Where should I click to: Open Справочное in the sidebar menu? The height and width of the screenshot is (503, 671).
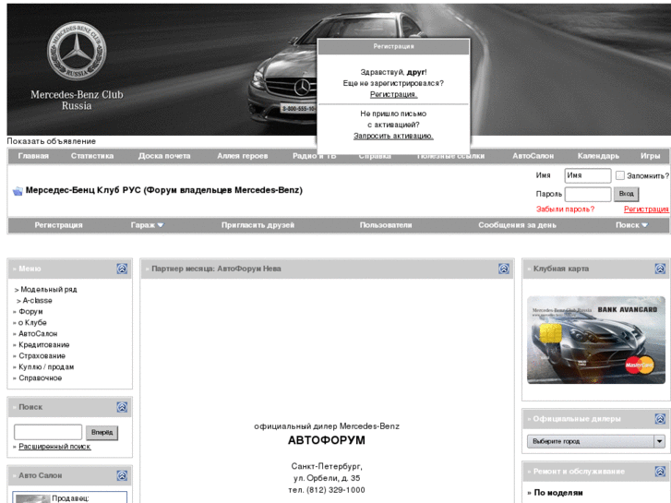coord(41,378)
